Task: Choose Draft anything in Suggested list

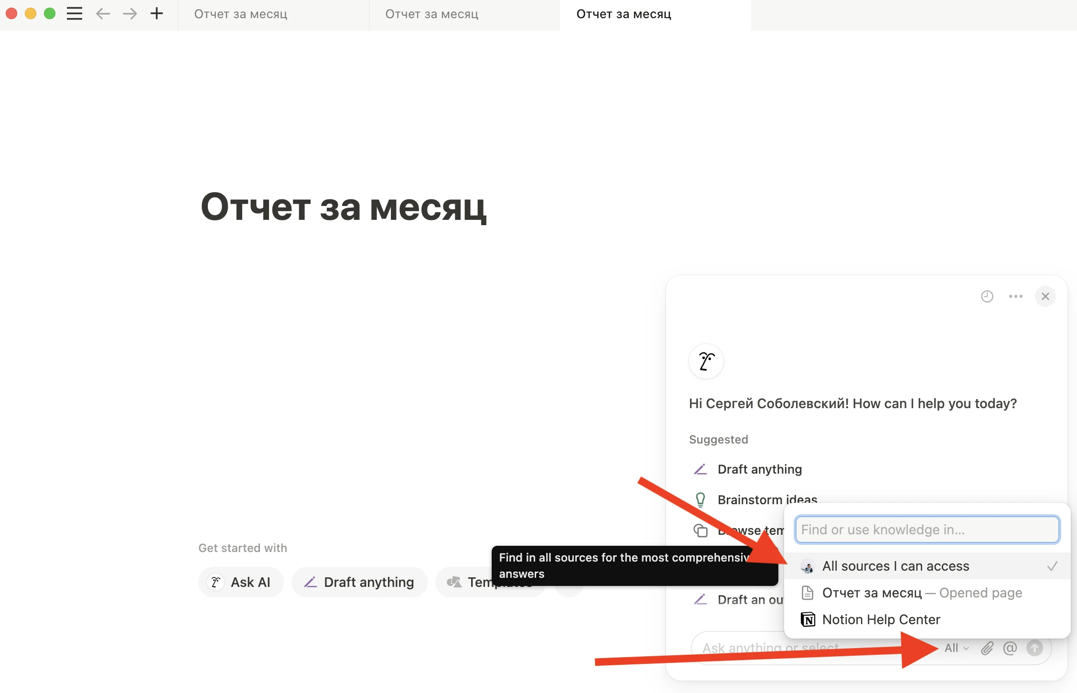Action: (760, 469)
